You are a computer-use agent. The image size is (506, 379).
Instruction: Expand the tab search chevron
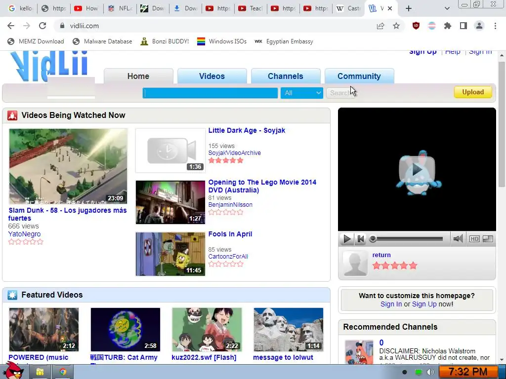pyautogui.click(x=447, y=8)
